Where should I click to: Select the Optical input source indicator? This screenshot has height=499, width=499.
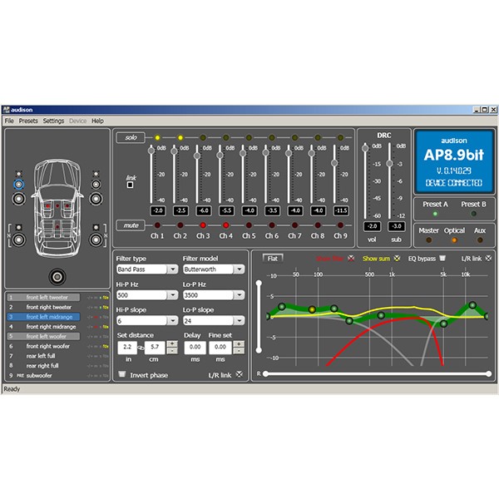[455, 240]
